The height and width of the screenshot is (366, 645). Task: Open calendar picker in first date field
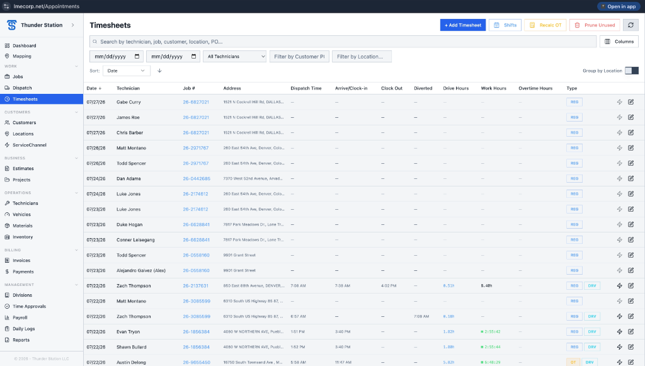pos(137,56)
